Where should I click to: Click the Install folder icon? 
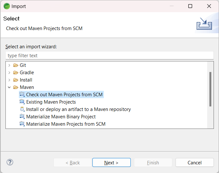16,80
